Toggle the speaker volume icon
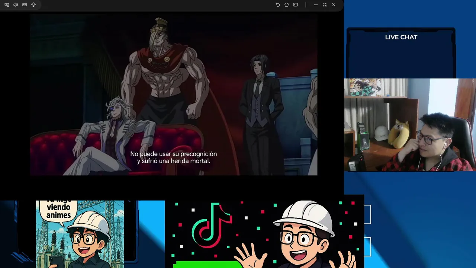 click(16, 5)
